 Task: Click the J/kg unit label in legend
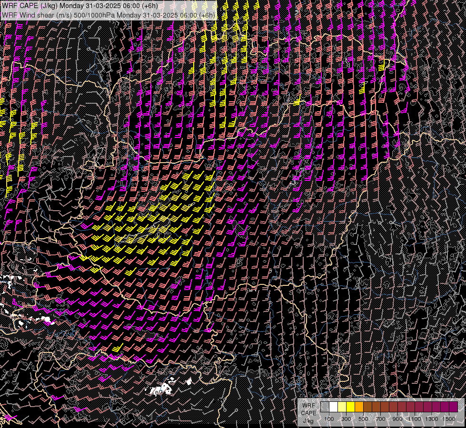308,421
